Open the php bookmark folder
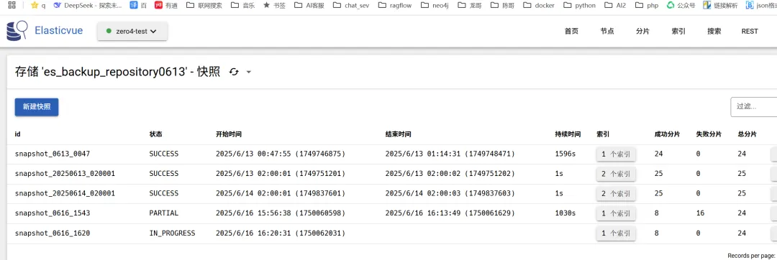777x260 pixels. click(646, 6)
